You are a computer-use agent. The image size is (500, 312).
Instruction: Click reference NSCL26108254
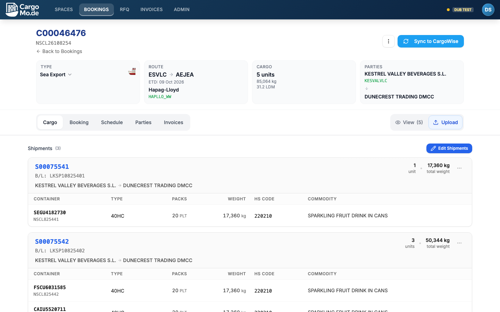(x=53, y=43)
